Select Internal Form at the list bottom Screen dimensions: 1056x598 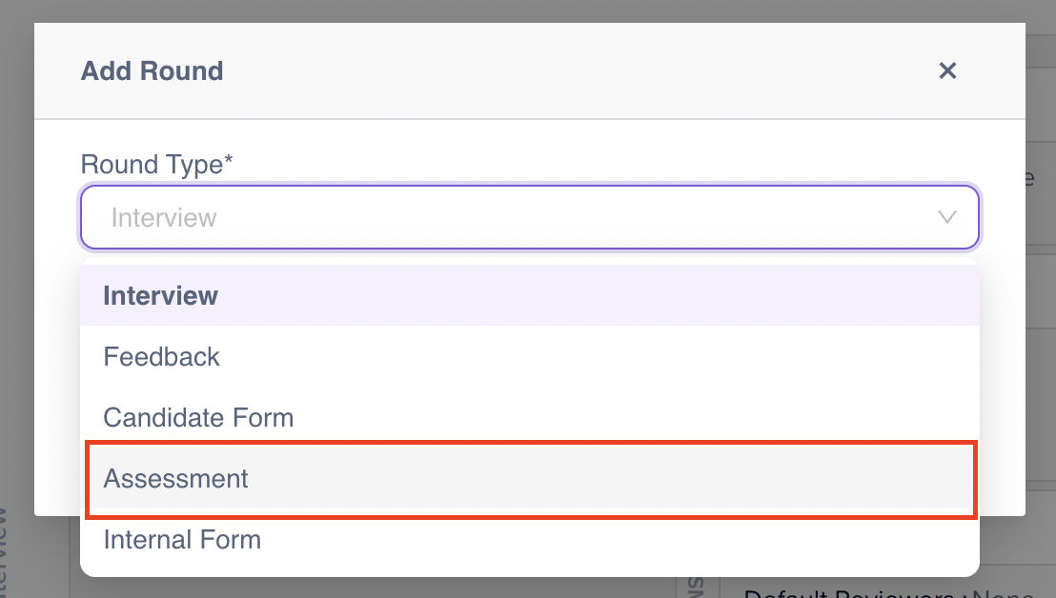tap(181, 539)
